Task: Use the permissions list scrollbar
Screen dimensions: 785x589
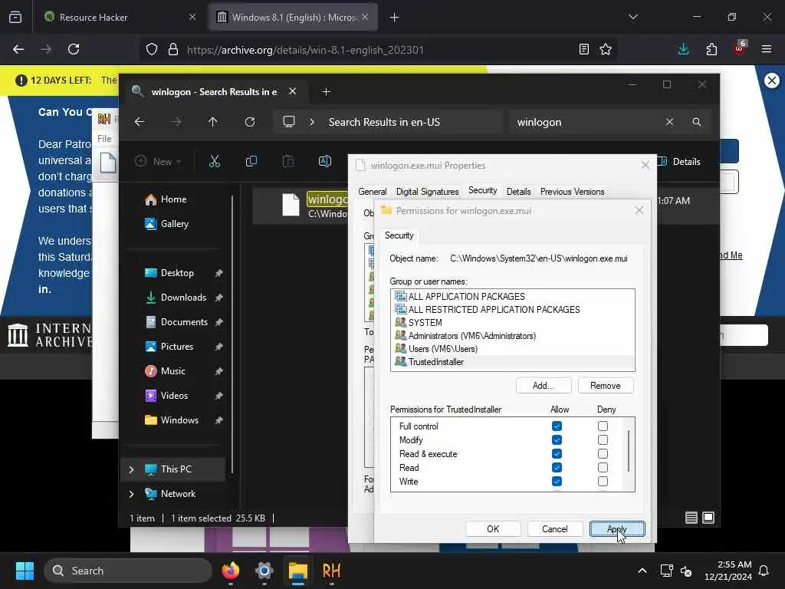Action: (629, 451)
